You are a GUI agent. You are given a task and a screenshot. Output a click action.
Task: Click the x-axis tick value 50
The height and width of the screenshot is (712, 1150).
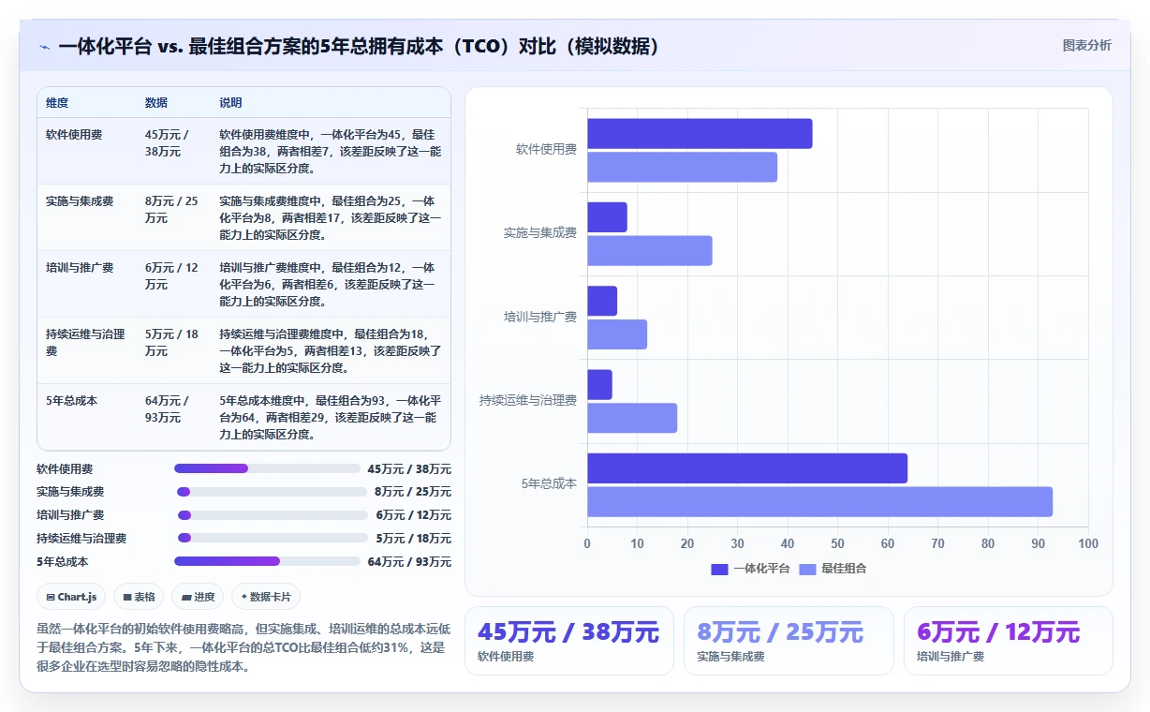[x=837, y=543]
